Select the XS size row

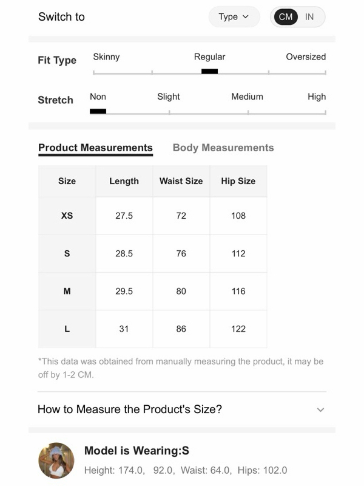pyautogui.click(x=153, y=216)
